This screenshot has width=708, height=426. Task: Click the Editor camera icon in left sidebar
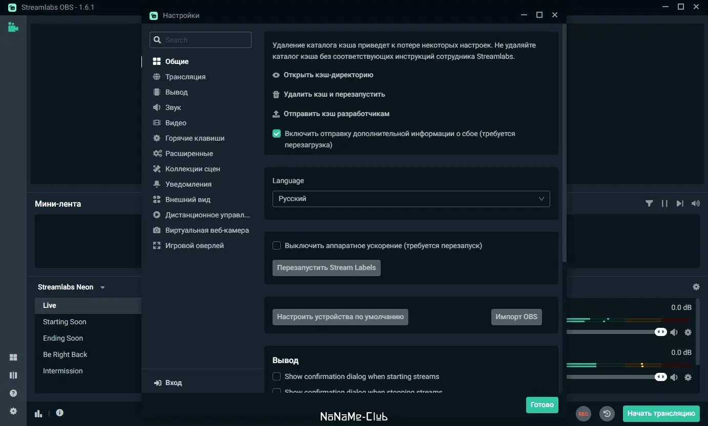[x=13, y=27]
